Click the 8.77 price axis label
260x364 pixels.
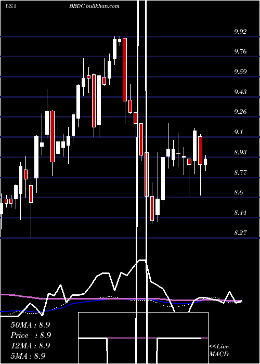click(240, 173)
